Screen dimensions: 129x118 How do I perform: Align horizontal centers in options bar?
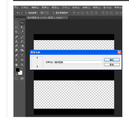pyautogui.click(x=92, y=13)
